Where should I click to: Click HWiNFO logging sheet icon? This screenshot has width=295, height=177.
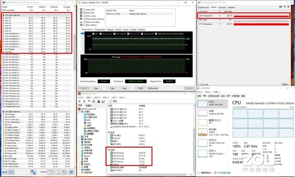[x=57, y=172]
